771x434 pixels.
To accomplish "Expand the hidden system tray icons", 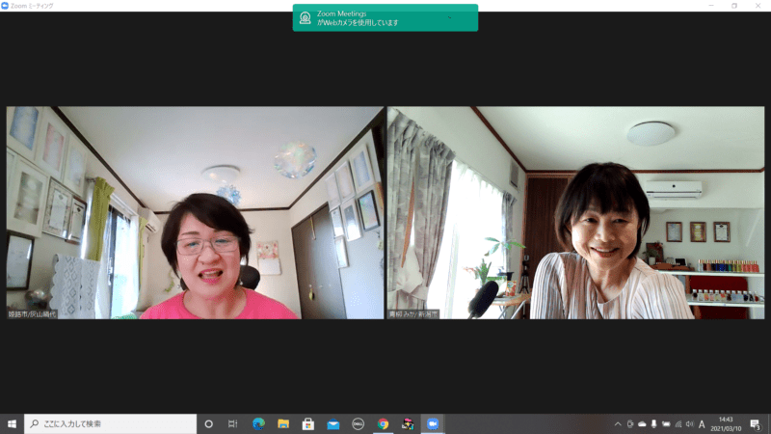I will point(618,423).
